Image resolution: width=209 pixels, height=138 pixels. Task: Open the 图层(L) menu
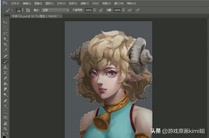point(49,3)
